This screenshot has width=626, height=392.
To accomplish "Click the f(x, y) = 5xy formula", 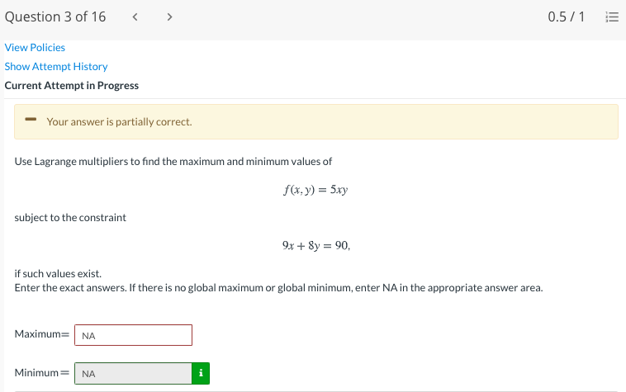I will click(315, 190).
